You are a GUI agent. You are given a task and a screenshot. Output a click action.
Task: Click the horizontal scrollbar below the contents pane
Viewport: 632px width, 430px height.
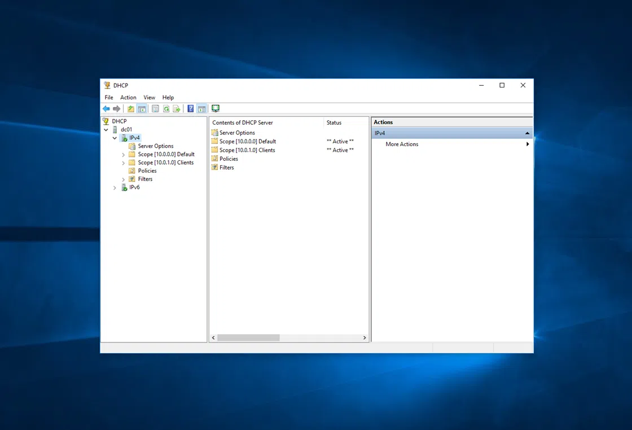pyautogui.click(x=249, y=337)
